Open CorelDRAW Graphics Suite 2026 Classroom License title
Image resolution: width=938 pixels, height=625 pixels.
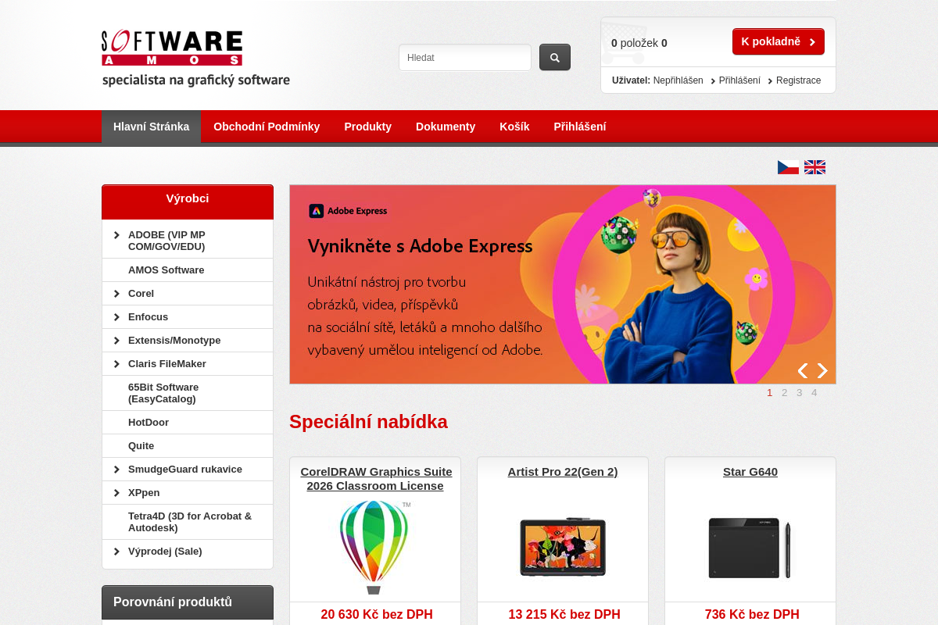click(x=376, y=479)
